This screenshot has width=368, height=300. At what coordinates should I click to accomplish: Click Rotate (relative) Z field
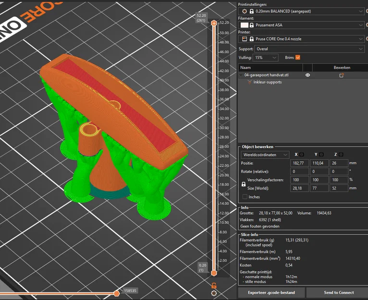pos(339,171)
